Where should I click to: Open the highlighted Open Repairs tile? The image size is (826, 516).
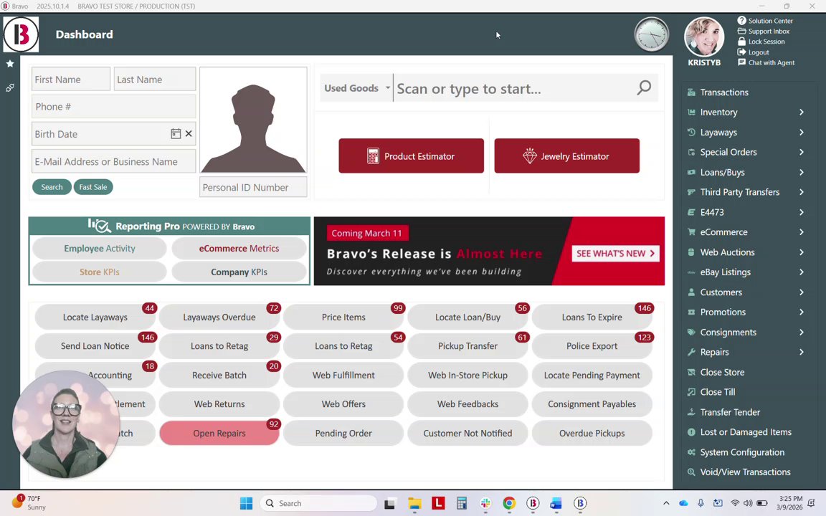pyautogui.click(x=219, y=434)
